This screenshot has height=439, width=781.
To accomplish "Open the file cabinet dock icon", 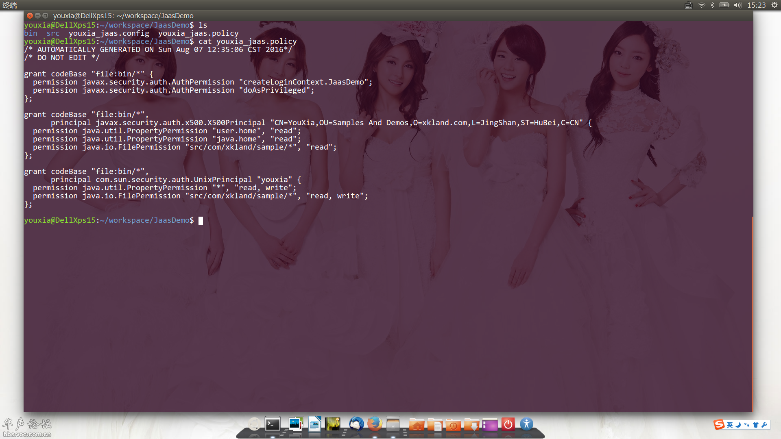I will point(393,424).
